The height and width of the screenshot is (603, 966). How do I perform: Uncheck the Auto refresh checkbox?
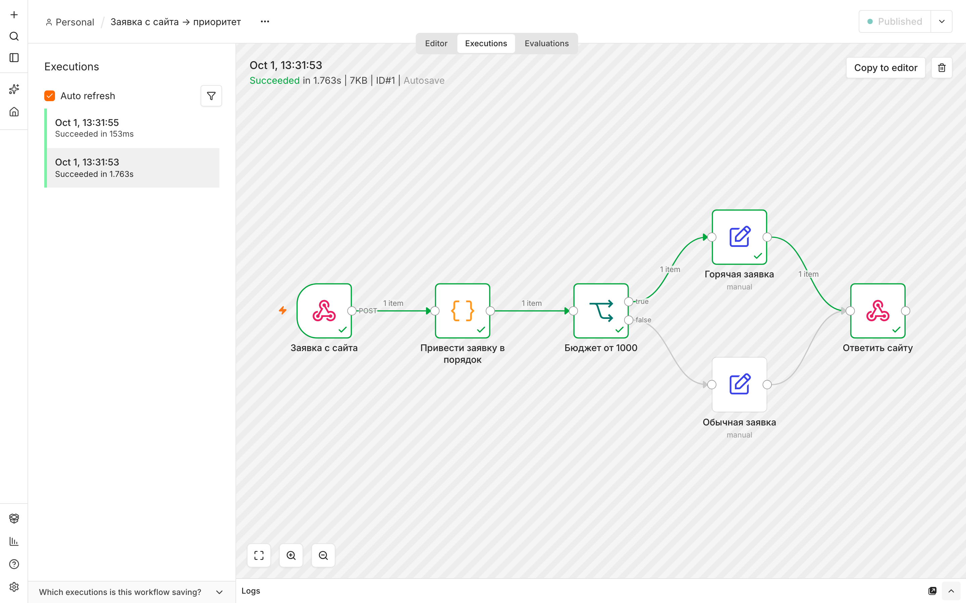[50, 96]
